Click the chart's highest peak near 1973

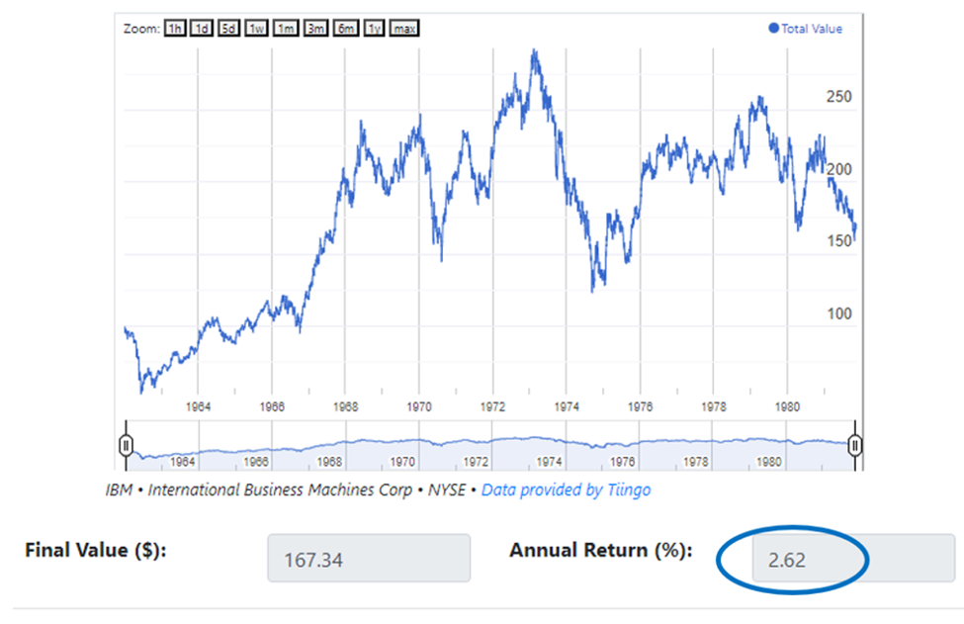(535, 51)
